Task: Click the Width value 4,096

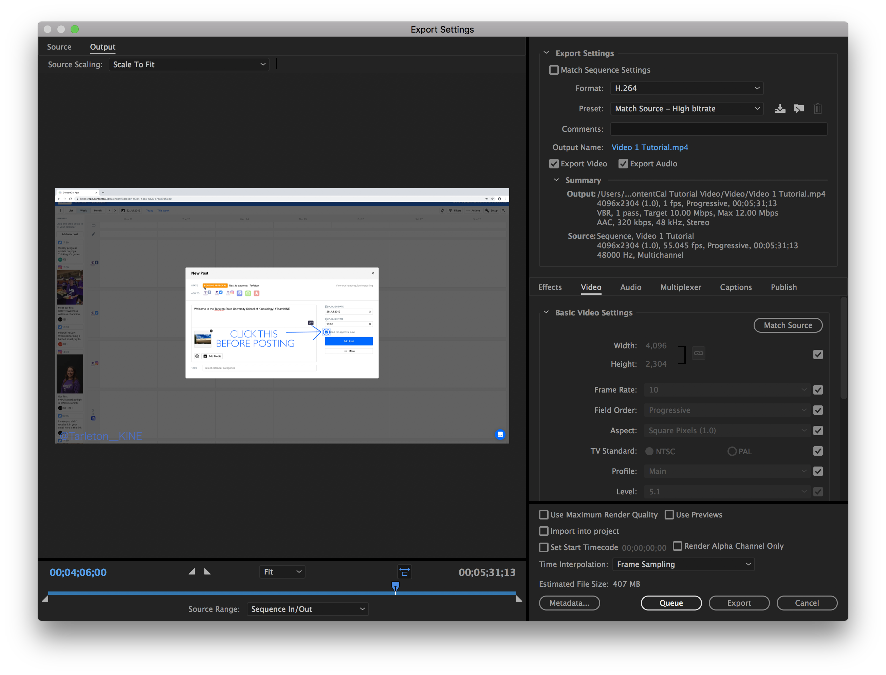Action: (656, 346)
